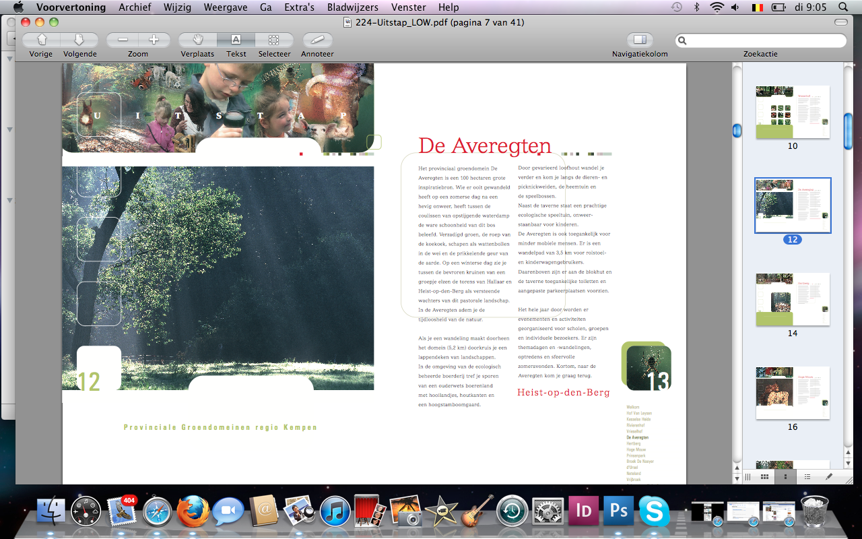The image size is (862, 539).
Task: Switch sidebar to thumbnails view
Action: click(785, 476)
